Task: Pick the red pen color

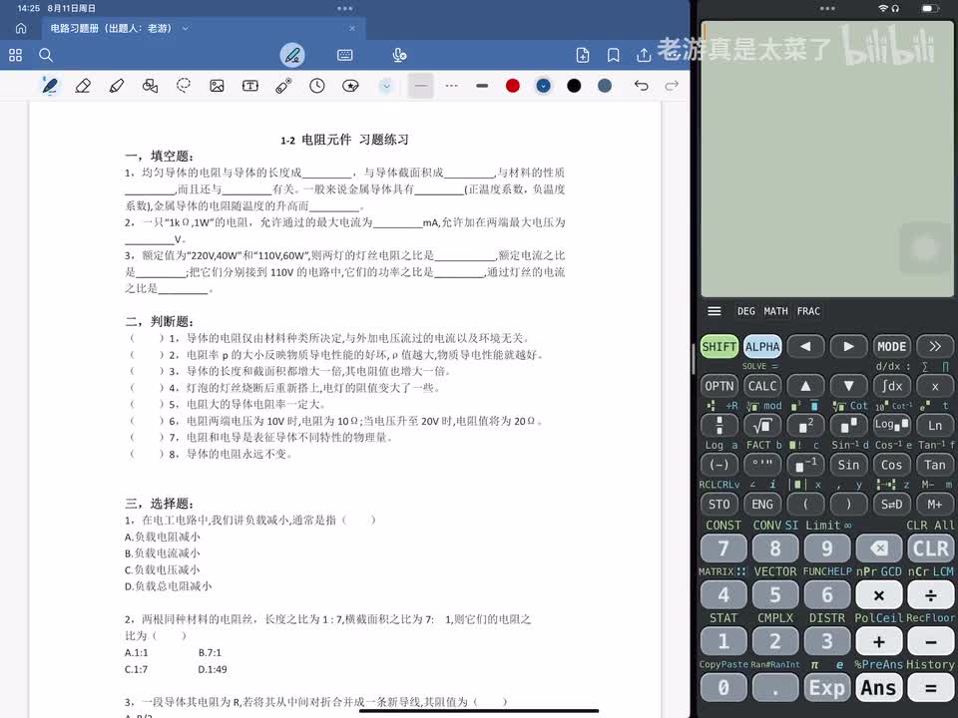Action: point(513,86)
